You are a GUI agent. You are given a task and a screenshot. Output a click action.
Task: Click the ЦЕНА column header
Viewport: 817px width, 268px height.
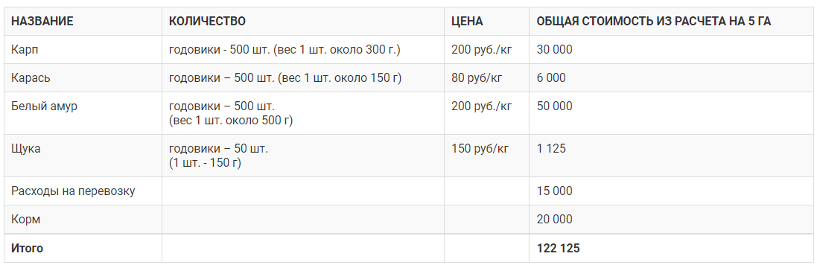click(x=468, y=22)
